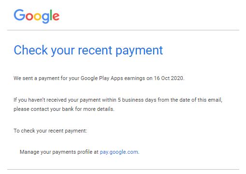Click the word 'earnings' in the first paragraph
Screen dimensions: 246x174
135,79
